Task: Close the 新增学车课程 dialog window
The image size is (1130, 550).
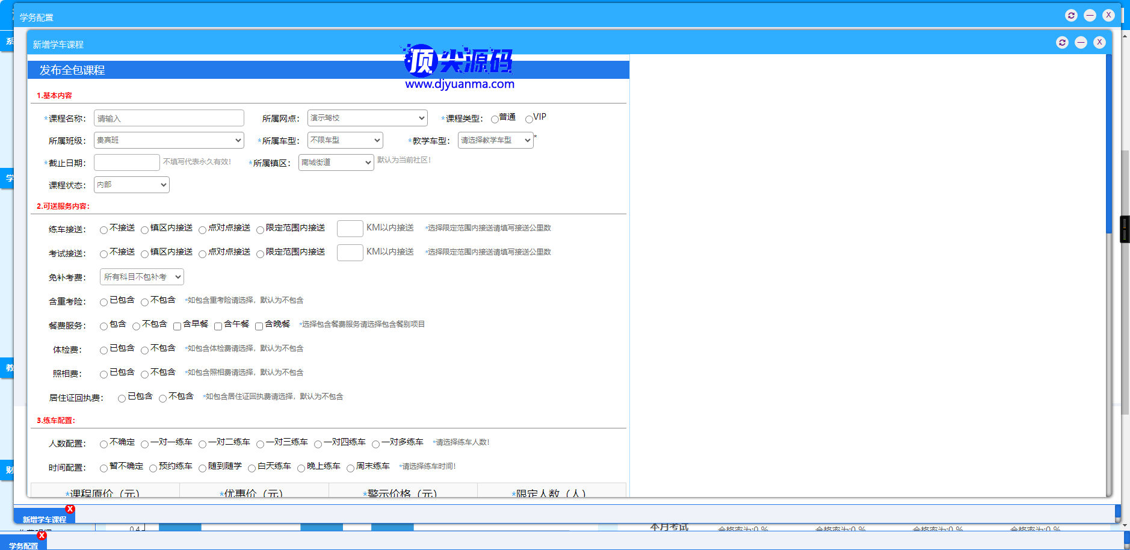Action: (x=1099, y=43)
